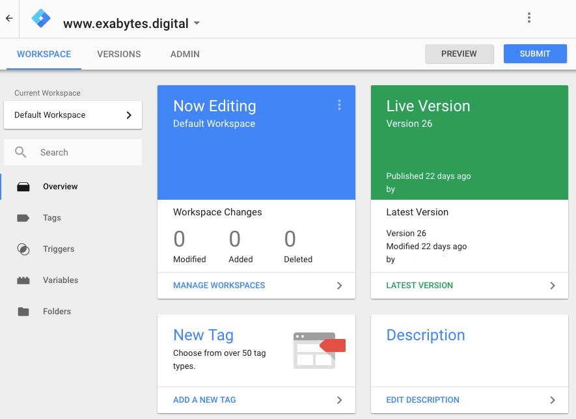576x419 pixels.
Task: Click the 'Choose from over 50 tag types.' text
Action: pos(219,360)
